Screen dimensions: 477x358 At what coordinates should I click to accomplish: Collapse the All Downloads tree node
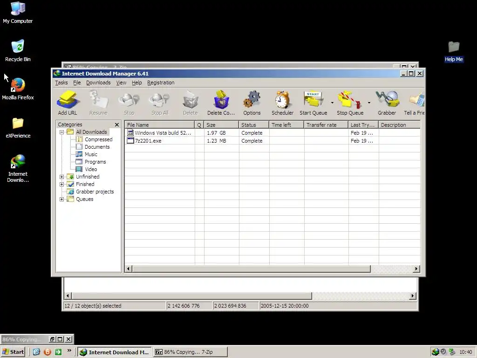coord(62,132)
